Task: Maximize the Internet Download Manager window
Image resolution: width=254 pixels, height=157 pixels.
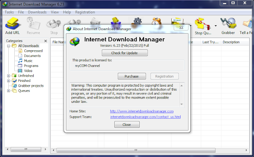Action: pyautogui.click(x=233, y=3)
